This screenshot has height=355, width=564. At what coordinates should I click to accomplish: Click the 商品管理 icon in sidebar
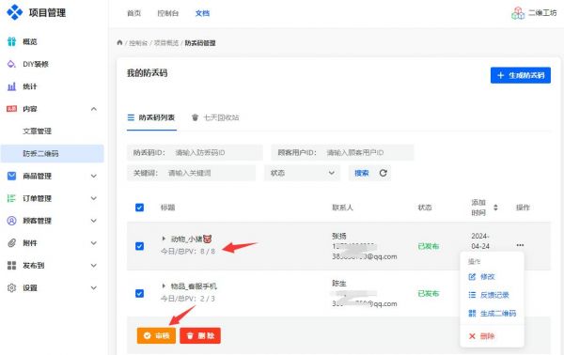11,176
